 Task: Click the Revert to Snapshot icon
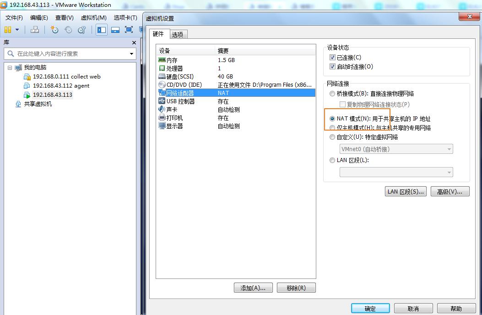point(68,29)
